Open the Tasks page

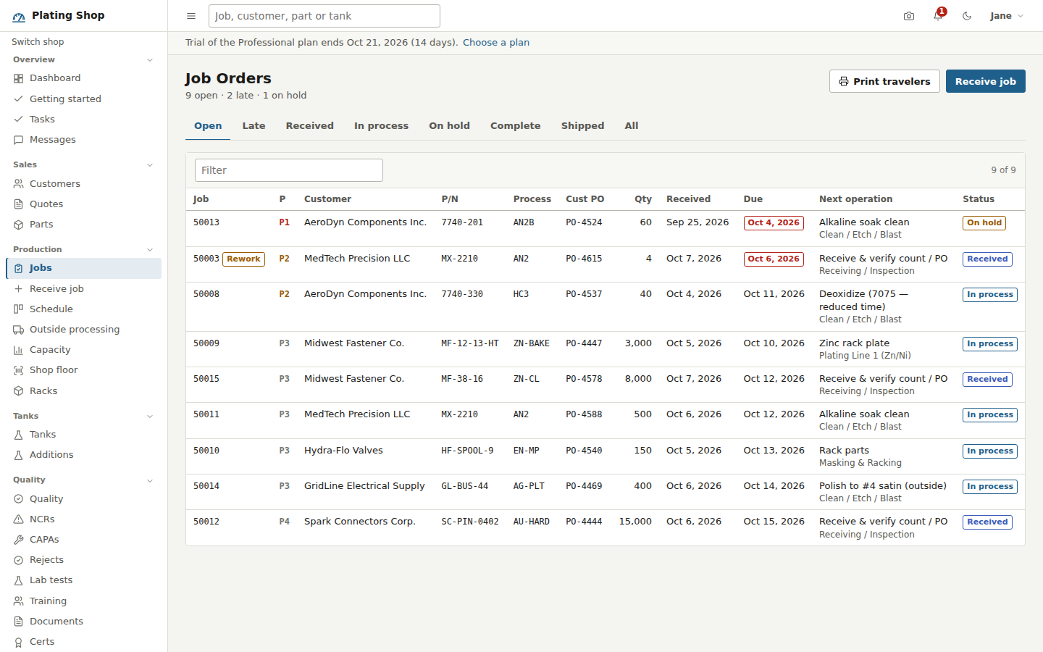tap(83, 119)
